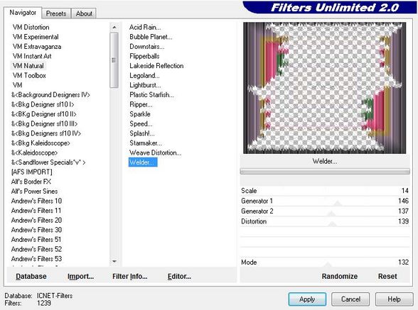Select the Sparkle filter
The height and width of the screenshot is (310, 418).
coord(140,114)
